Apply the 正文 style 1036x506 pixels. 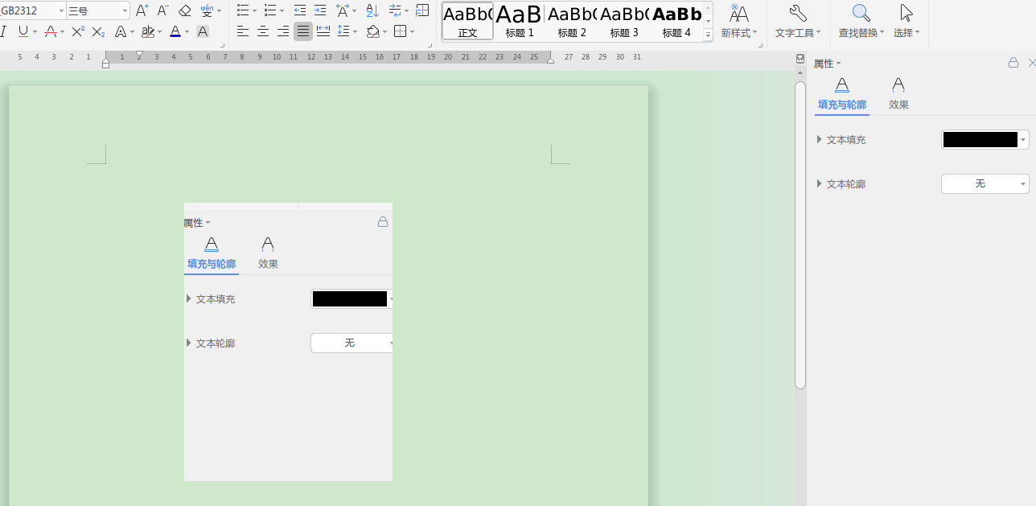(x=467, y=21)
